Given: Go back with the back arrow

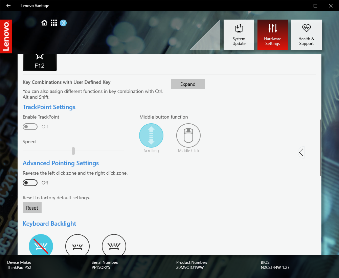Looking at the screenshot, I should pyautogui.click(x=8, y=6).
